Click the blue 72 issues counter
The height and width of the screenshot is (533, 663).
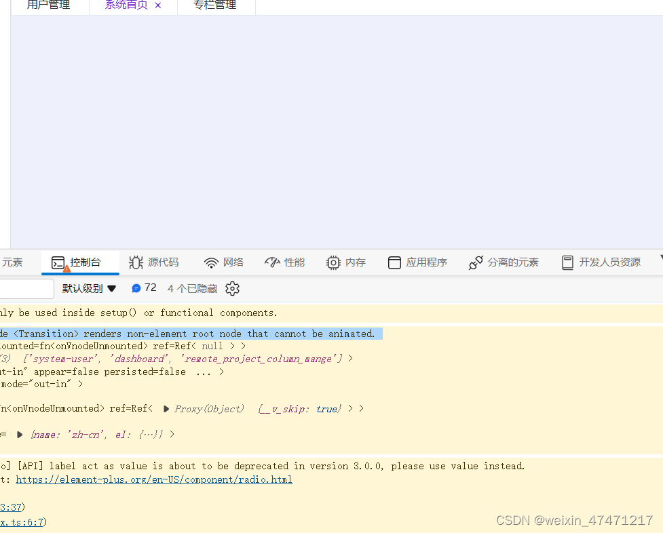(143, 288)
